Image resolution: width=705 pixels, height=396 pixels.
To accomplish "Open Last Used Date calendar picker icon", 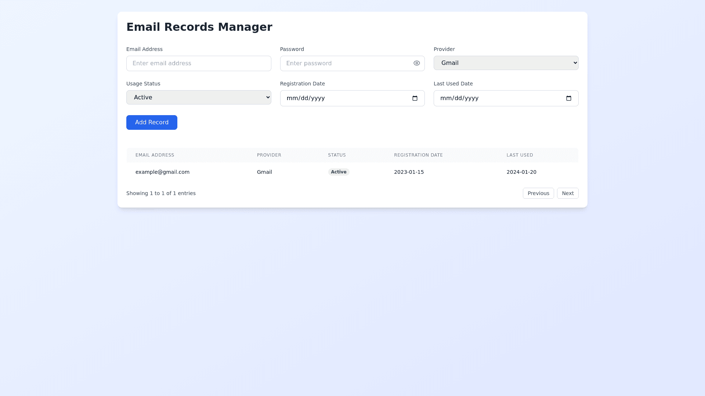I will click(568, 98).
